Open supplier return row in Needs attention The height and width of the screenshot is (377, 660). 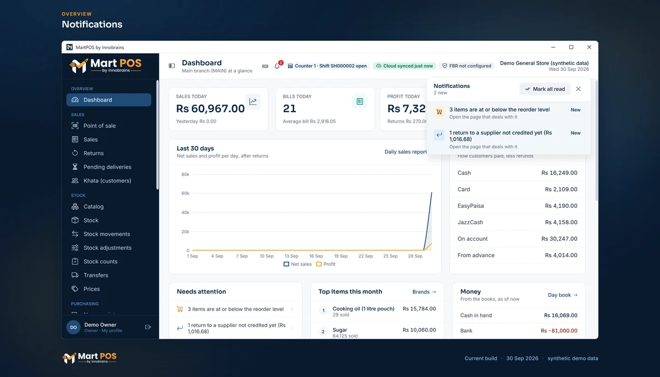point(235,328)
